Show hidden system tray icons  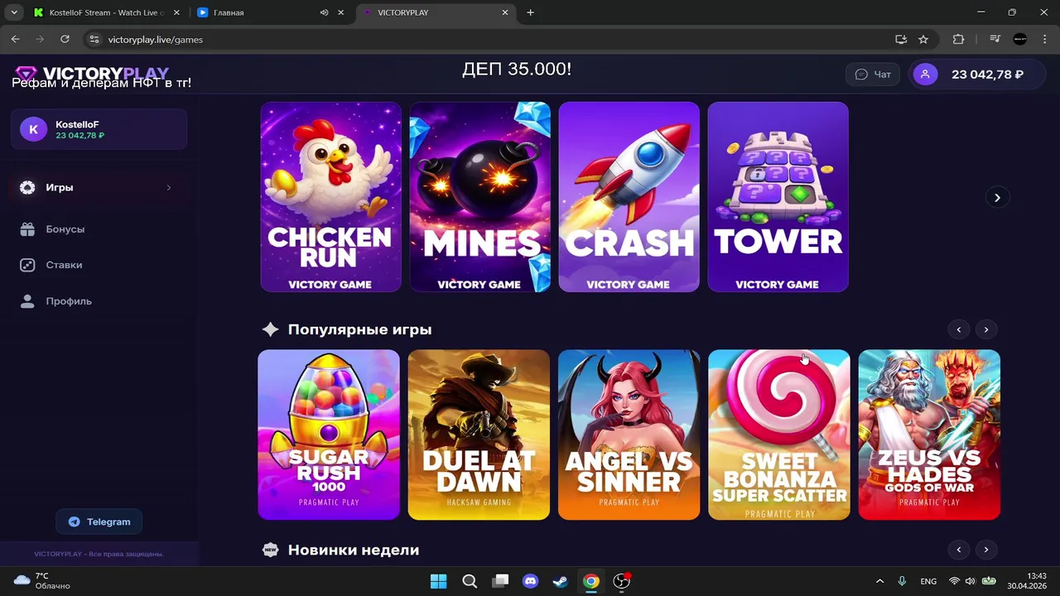[x=879, y=581]
